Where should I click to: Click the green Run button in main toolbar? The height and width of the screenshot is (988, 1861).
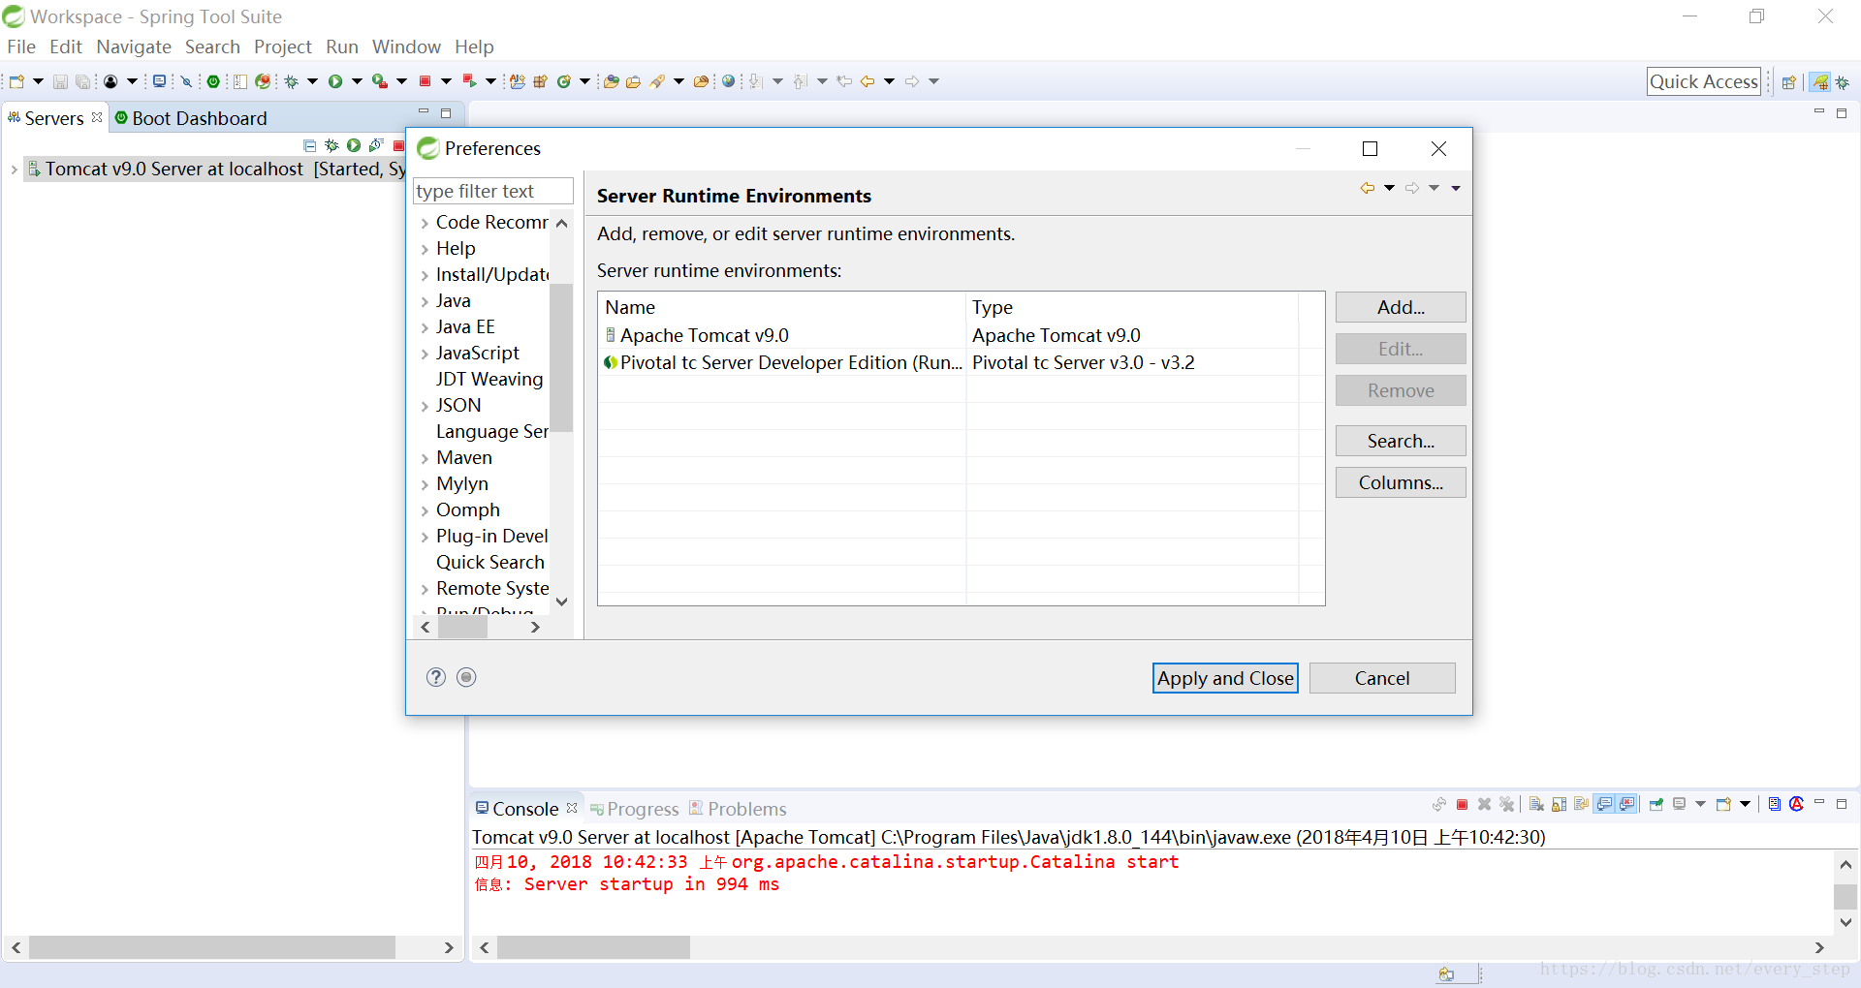(x=335, y=81)
